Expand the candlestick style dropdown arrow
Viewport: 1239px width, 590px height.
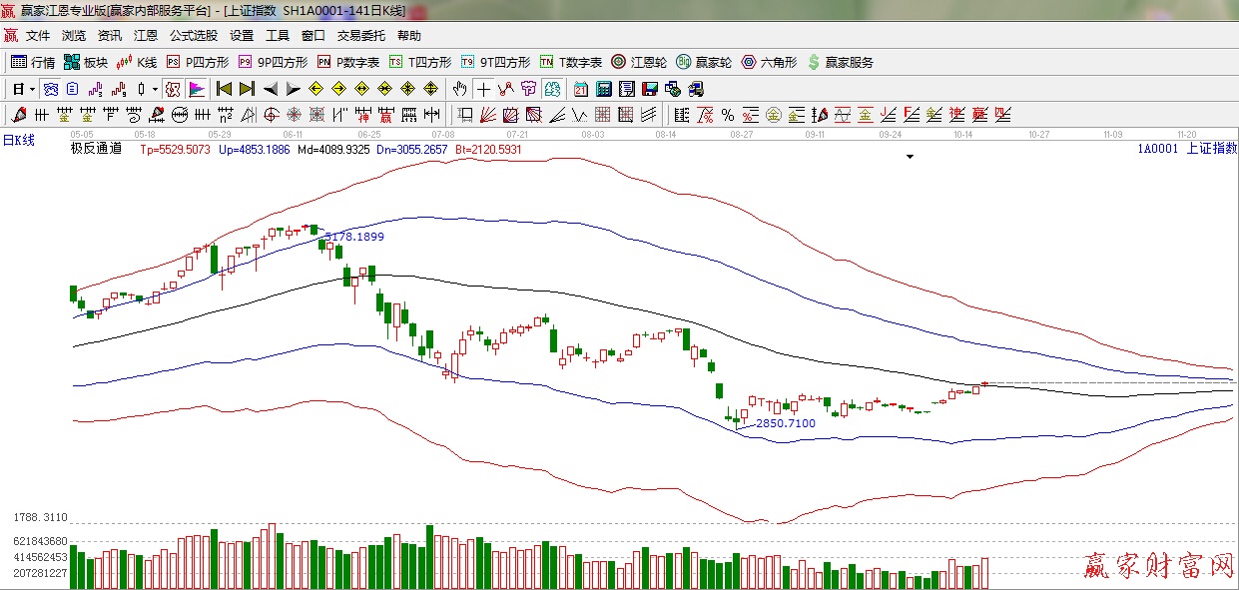click(x=155, y=89)
